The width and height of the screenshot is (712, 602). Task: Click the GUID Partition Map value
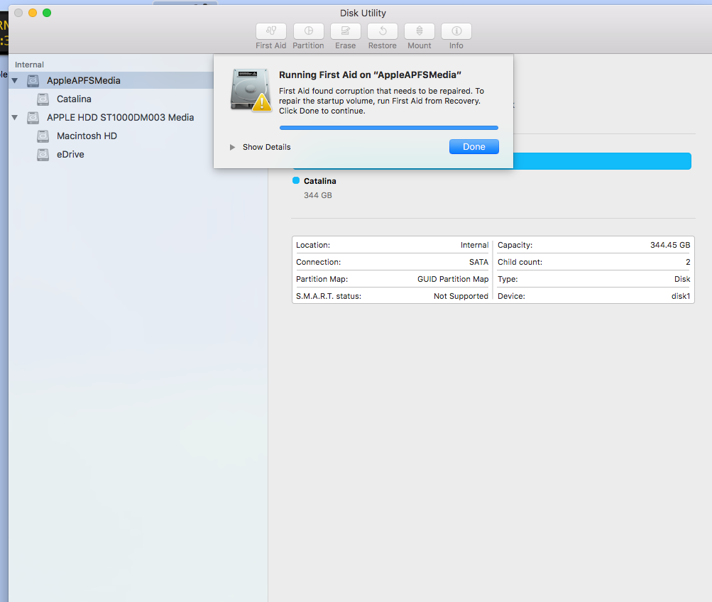[453, 279]
